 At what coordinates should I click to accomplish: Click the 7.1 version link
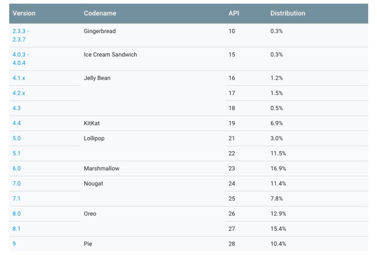point(16,199)
